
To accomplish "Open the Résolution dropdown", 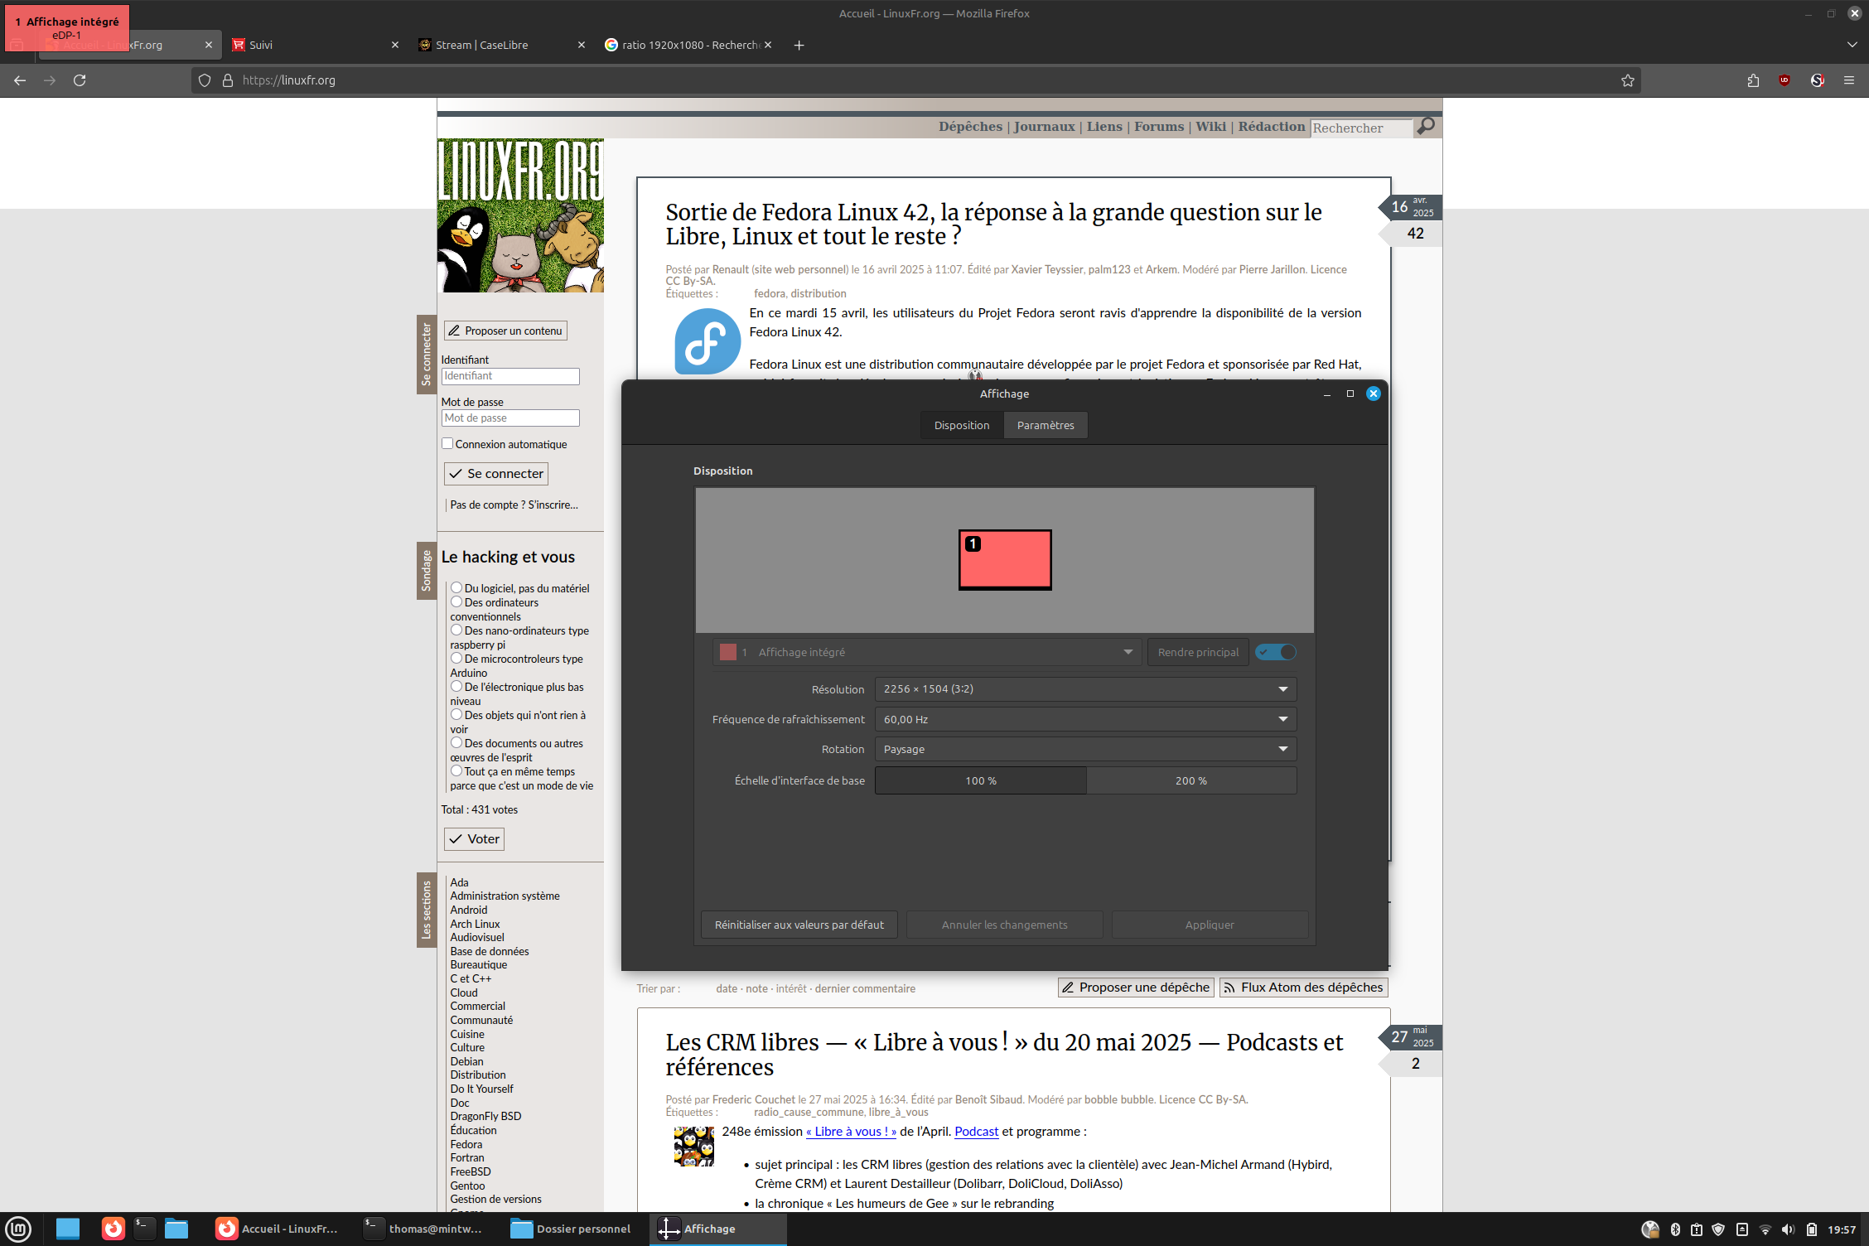I will (x=1085, y=689).
